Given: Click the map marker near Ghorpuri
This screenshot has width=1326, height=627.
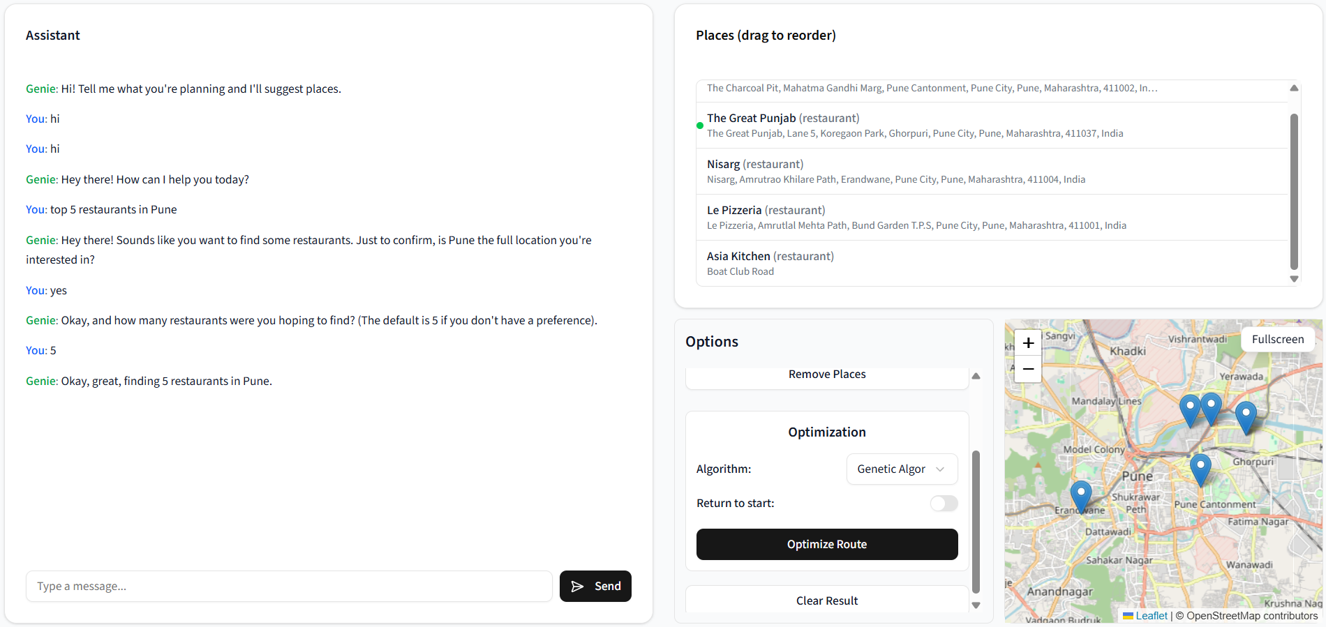Looking at the screenshot, I should tap(1200, 469).
